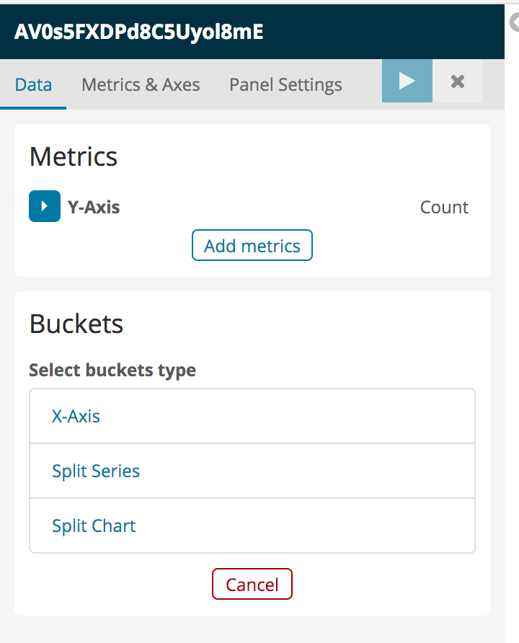This screenshot has height=643, width=519.
Task: Click empty tab bar space after Panel Settings
Action: (x=362, y=84)
